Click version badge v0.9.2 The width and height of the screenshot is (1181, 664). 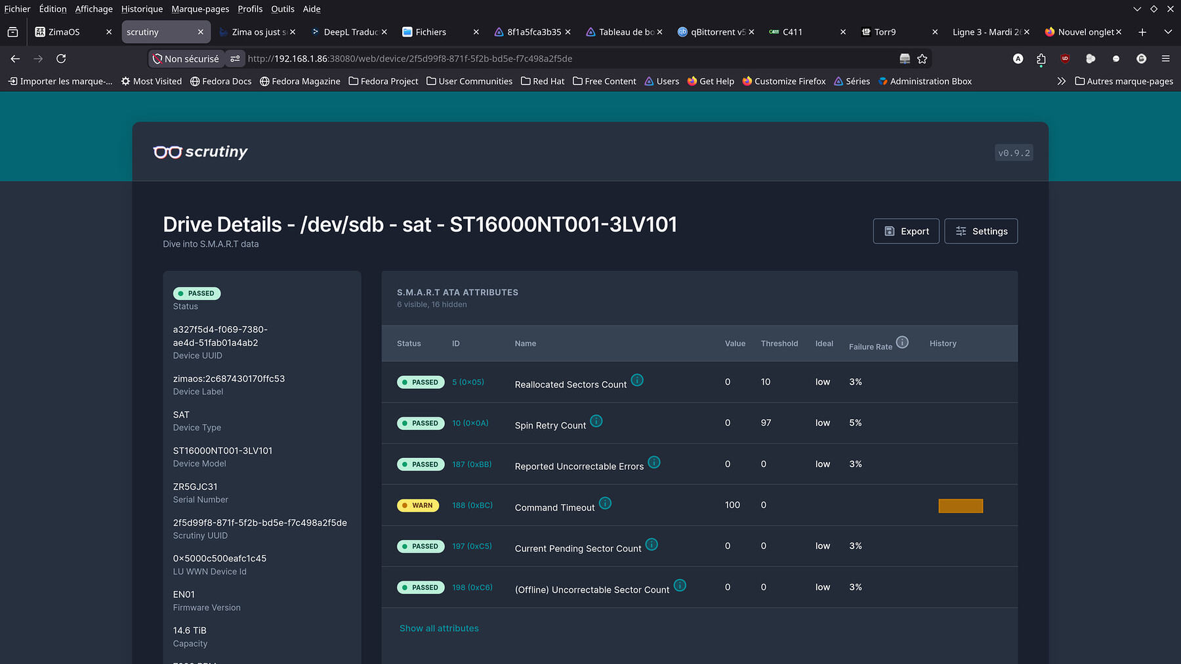(x=1014, y=153)
